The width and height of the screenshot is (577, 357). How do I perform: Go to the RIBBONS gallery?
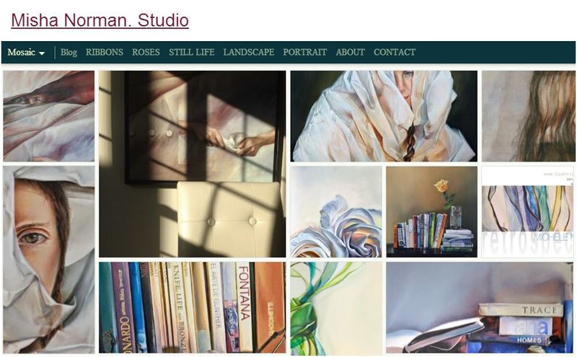(105, 52)
